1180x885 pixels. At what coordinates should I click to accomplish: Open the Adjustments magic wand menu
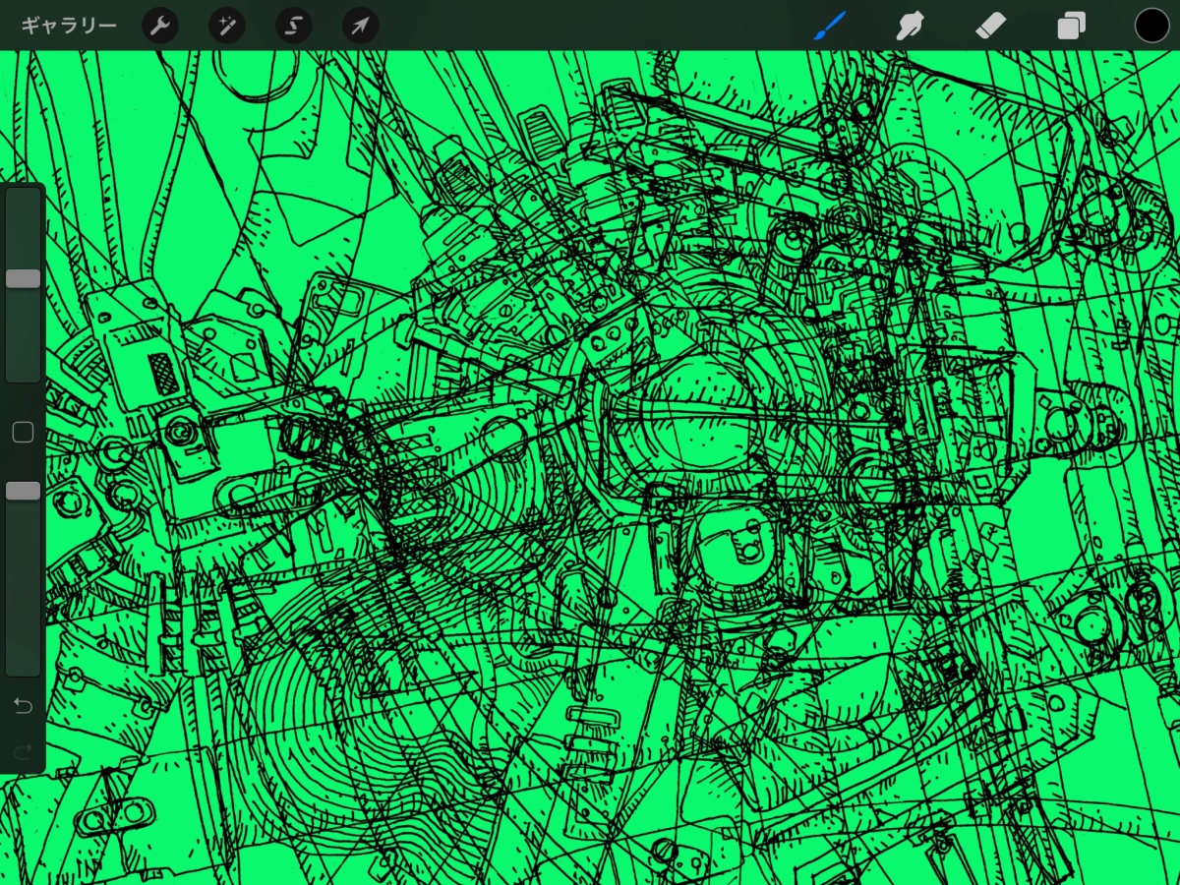[x=227, y=26]
